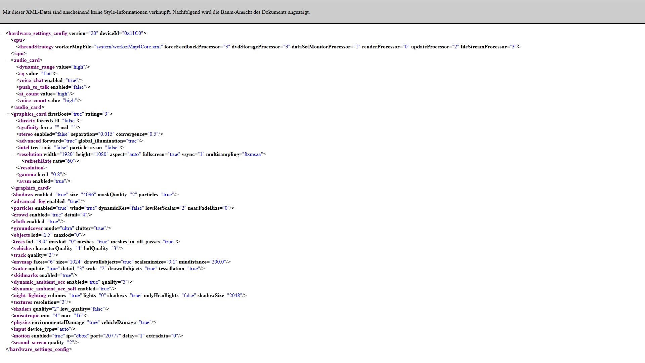This screenshot has width=645, height=363.
Task: Click the anisotropic tag name
Action: tap(26, 316)
